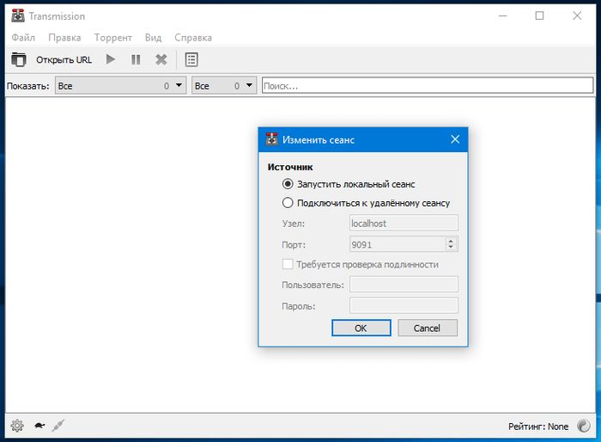The width and height of the screenshot is (601, 442).
Task: Select Запустить локальный сеанс radio button
Action: point(288,184)
